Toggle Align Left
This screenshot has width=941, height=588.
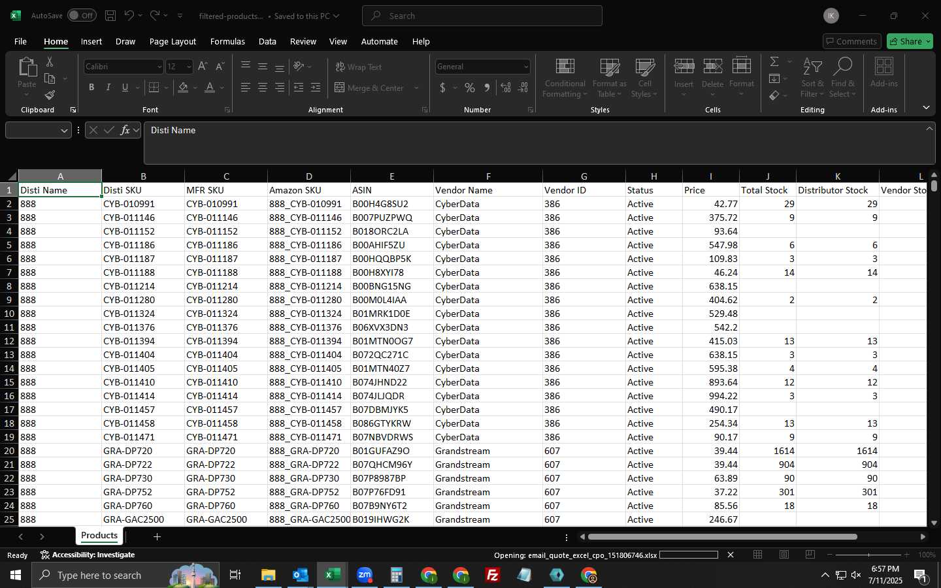pyautogui.click(x=246, y=88)
